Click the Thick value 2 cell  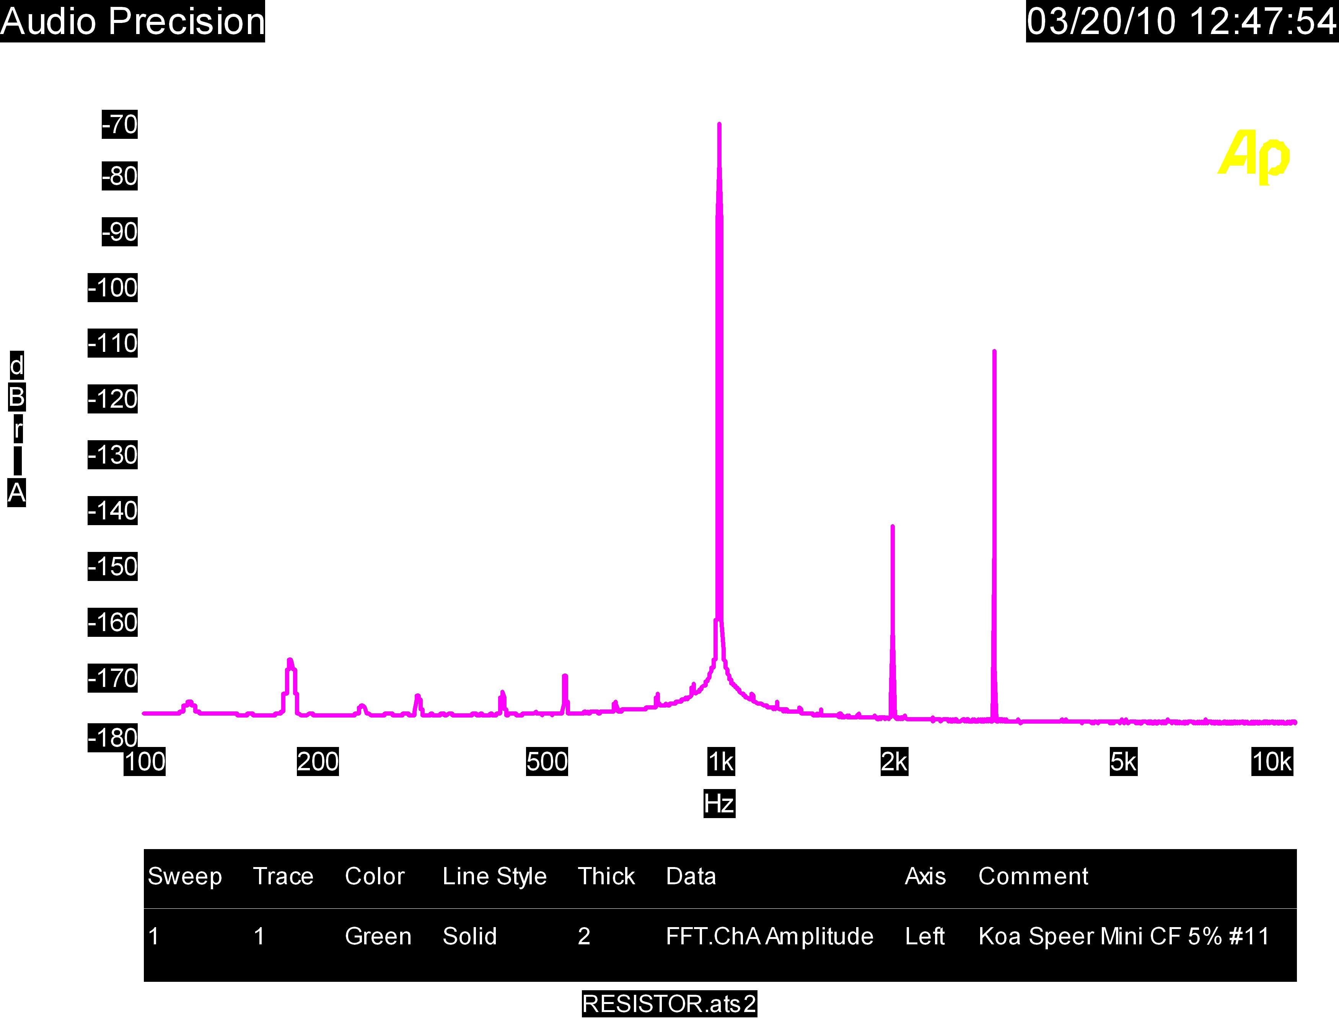584,936
